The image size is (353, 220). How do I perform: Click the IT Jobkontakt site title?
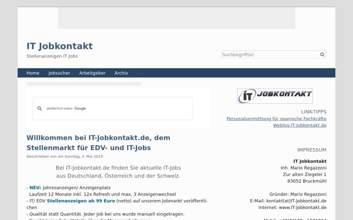(60, 46)
